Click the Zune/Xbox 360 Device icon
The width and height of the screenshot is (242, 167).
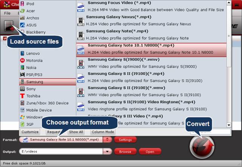pyautogui.click(x=22, y=103)
